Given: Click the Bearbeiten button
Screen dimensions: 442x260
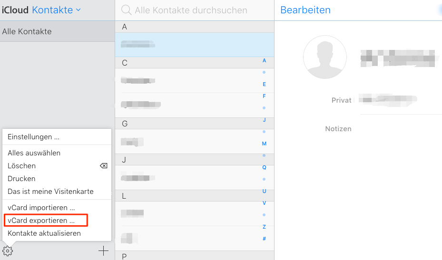Looking at the screenshot, I should [305, 10].
